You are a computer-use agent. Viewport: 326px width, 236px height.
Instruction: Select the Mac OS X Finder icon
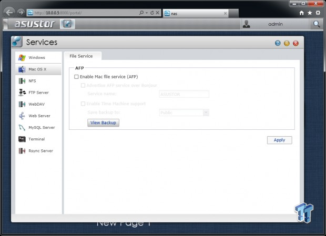pyautogui.click(x=22, y=69)
